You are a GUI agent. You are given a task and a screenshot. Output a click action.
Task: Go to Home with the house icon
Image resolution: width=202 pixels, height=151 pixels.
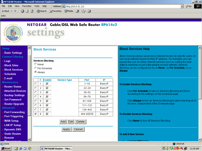coord(32,11)
